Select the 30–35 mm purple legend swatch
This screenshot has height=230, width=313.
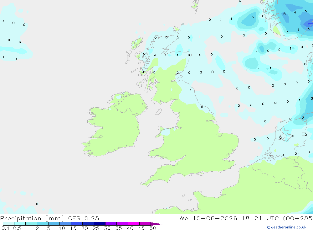click(x=111, y=224)
